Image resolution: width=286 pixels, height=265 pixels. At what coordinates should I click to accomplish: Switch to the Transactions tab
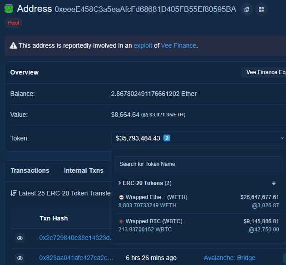point(30,170)
